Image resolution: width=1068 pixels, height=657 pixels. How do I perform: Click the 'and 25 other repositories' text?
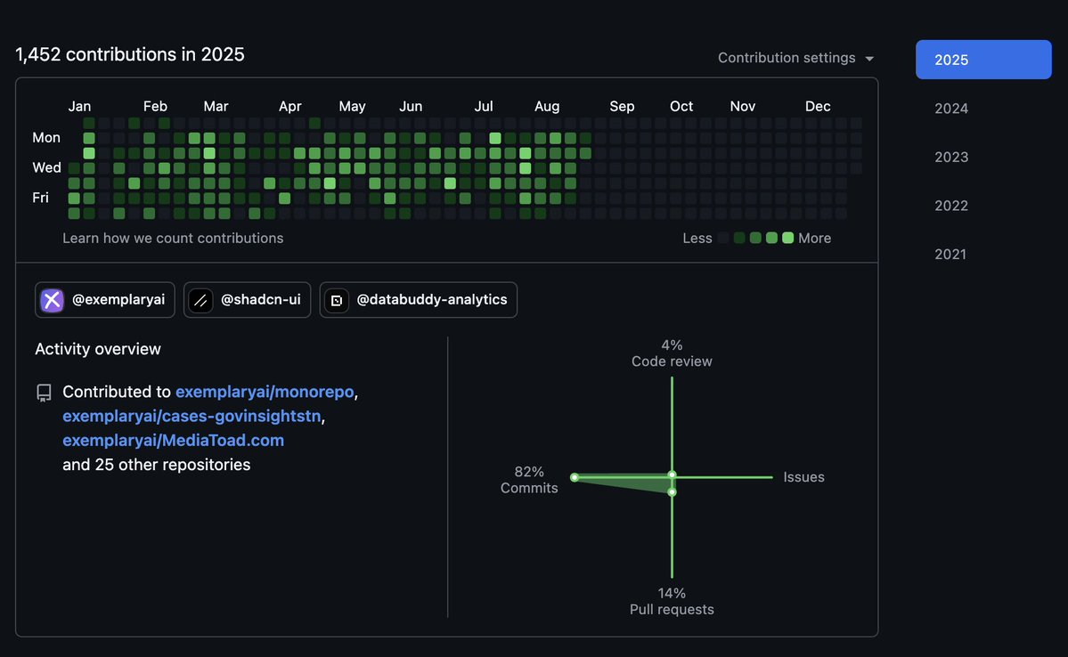(x=157, y=465)
